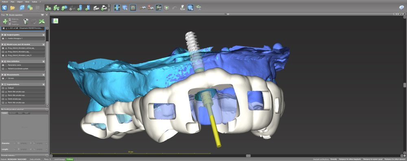Click the horizontal scrollbar thumb below viewport
This screenshot has height=161, width=407.
[248, 156]
